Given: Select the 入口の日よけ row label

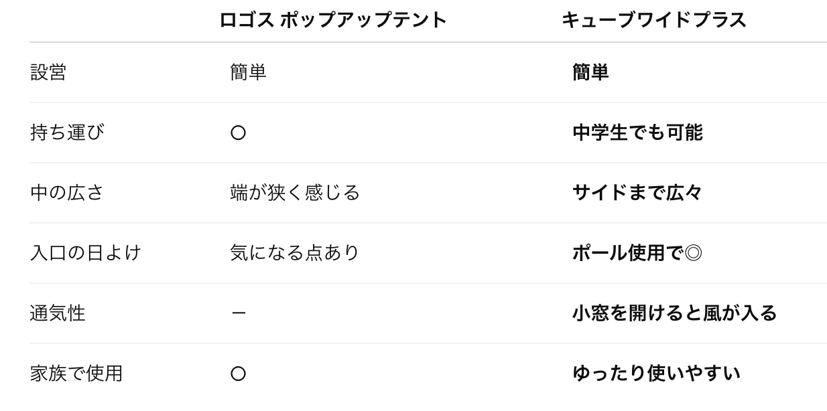Looking at the screenshot, I should [86, 253].
